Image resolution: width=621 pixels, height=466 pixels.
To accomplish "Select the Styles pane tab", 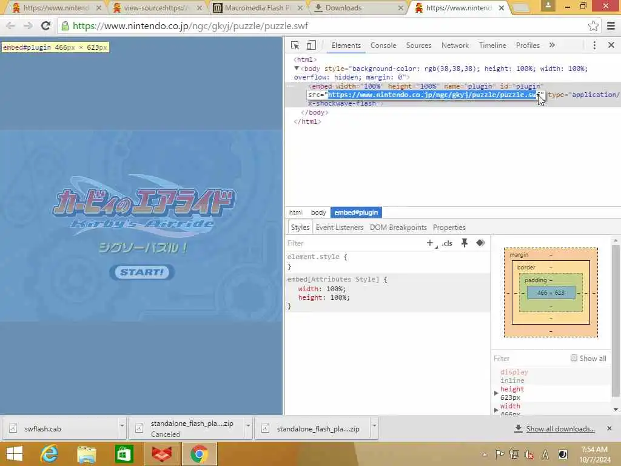I will (300, 228).
